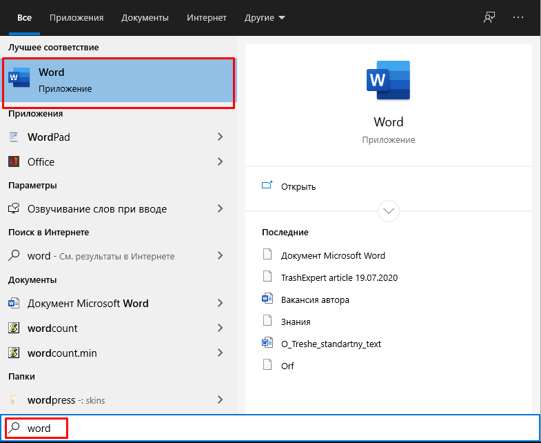Select the Интернет tab
Viewport: 541px width, 443px height.
pyautogui.click(x=207, y=18)
